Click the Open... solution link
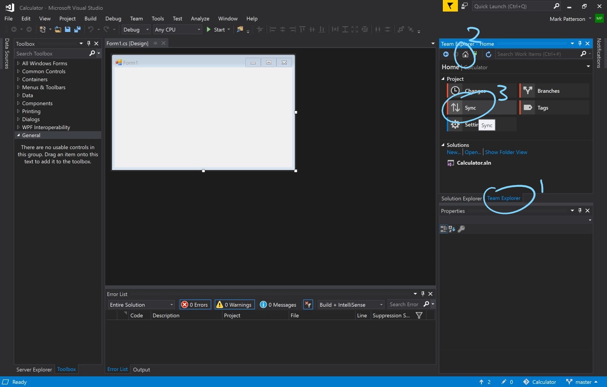Viewport: 607px width, 387px height. pos(473,152)
